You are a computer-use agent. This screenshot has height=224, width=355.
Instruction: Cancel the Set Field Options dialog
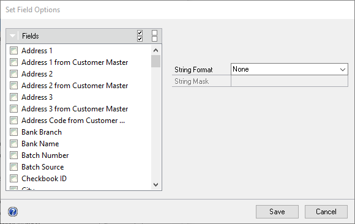[326, 212]
